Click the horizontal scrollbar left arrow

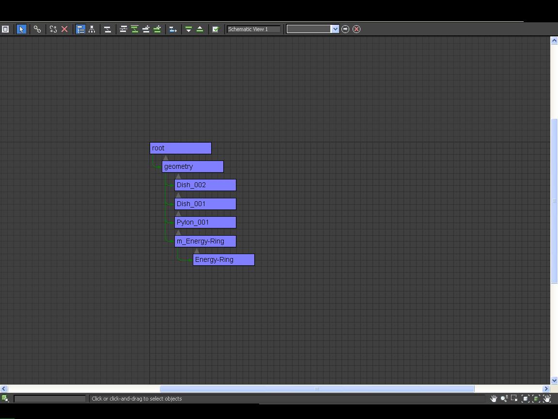point(4,389)
